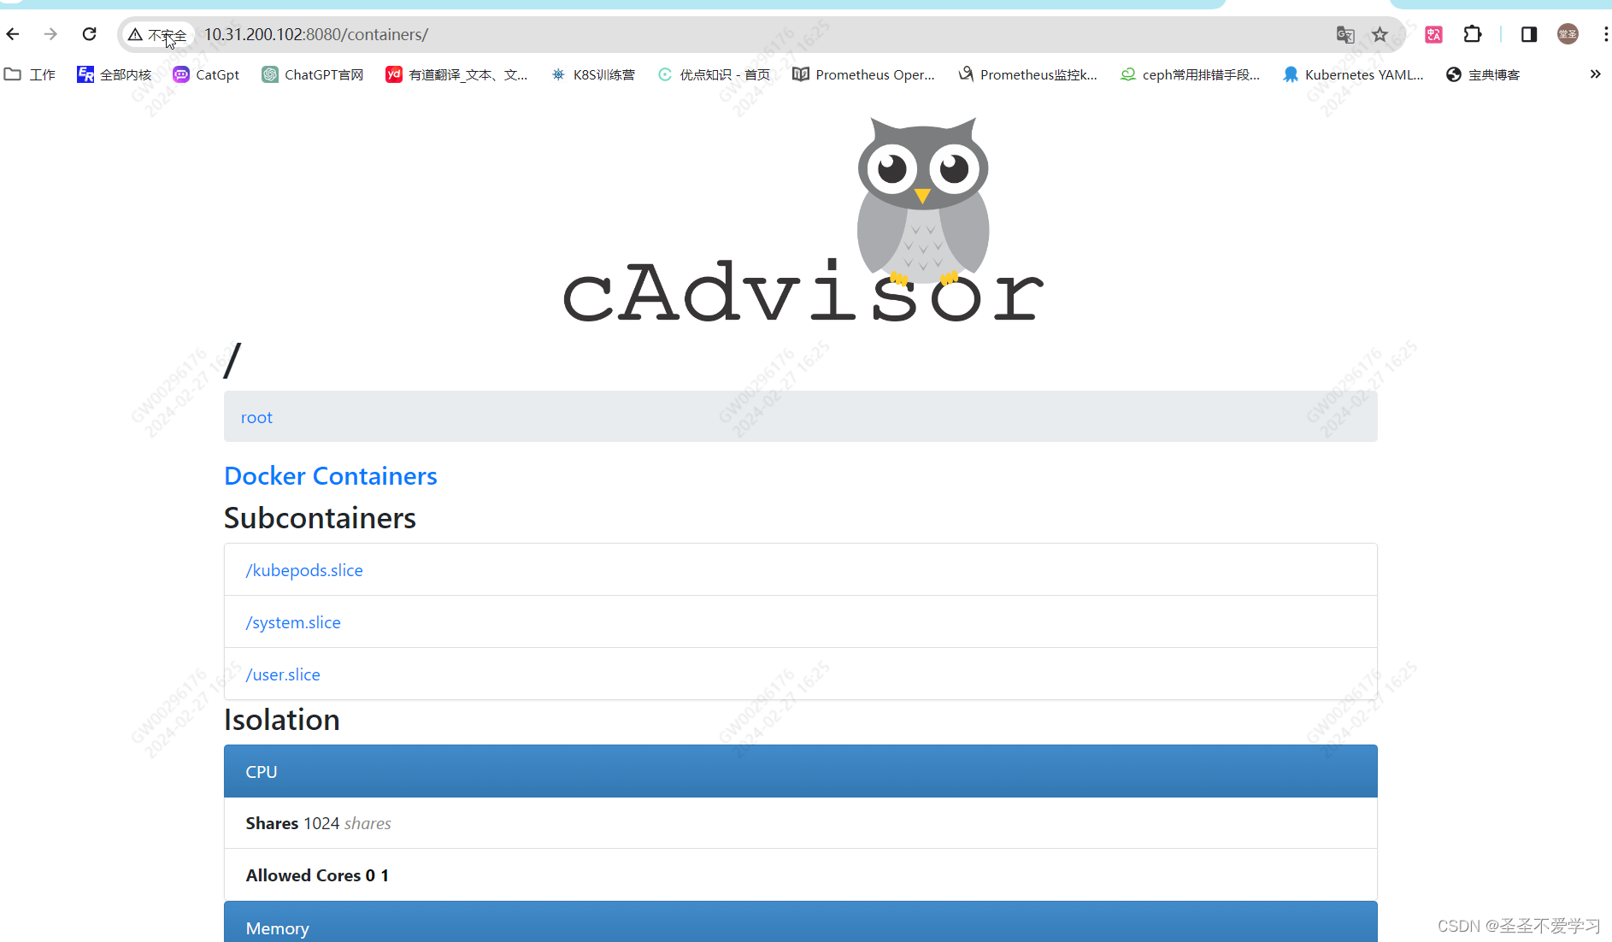Click the cAdvisor owl logo
The height and width of the screenshot is (942, 1612).
click(x=803, y=221)
